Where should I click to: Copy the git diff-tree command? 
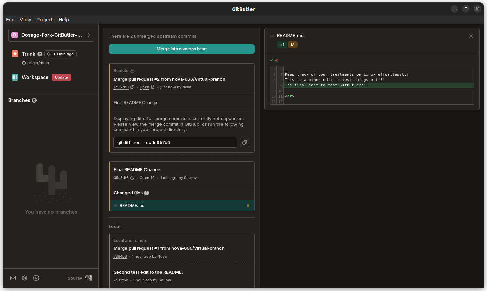tap(245, 142)
